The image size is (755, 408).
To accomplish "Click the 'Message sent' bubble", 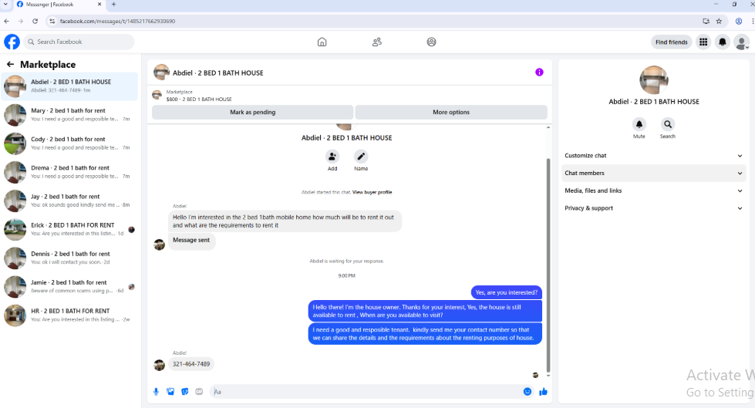I will (191, 240).
